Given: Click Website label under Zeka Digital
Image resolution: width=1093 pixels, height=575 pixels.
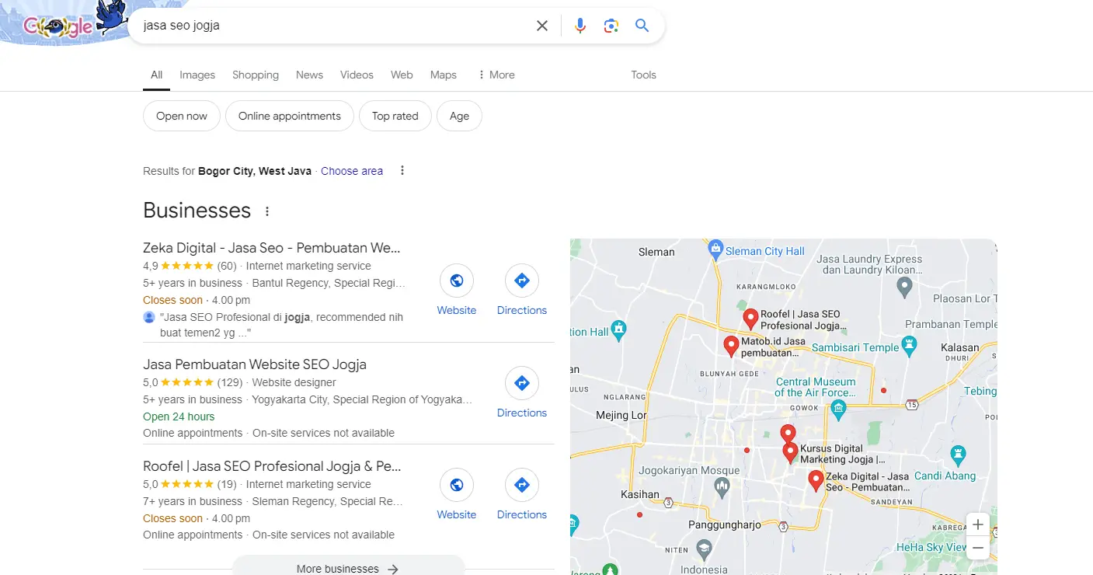Looking at the screenshot, I should tap(457, 310).
